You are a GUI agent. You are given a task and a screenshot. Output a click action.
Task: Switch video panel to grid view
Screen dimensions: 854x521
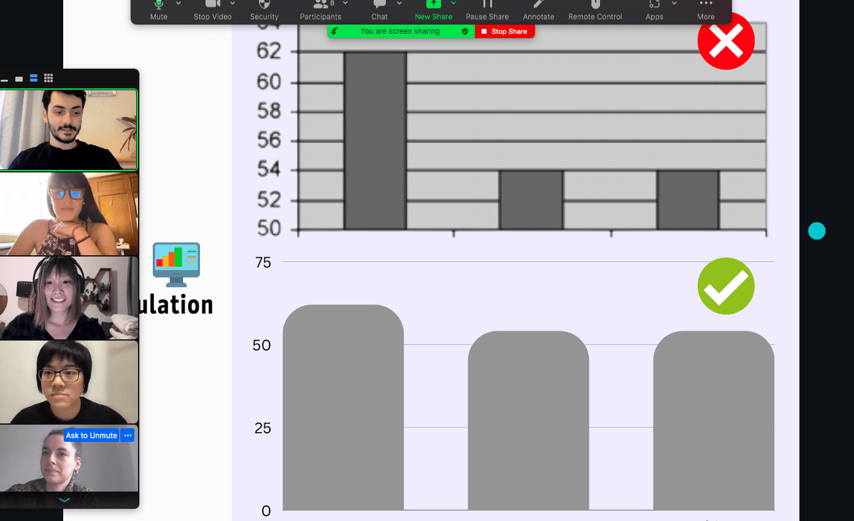click(48, 78)
